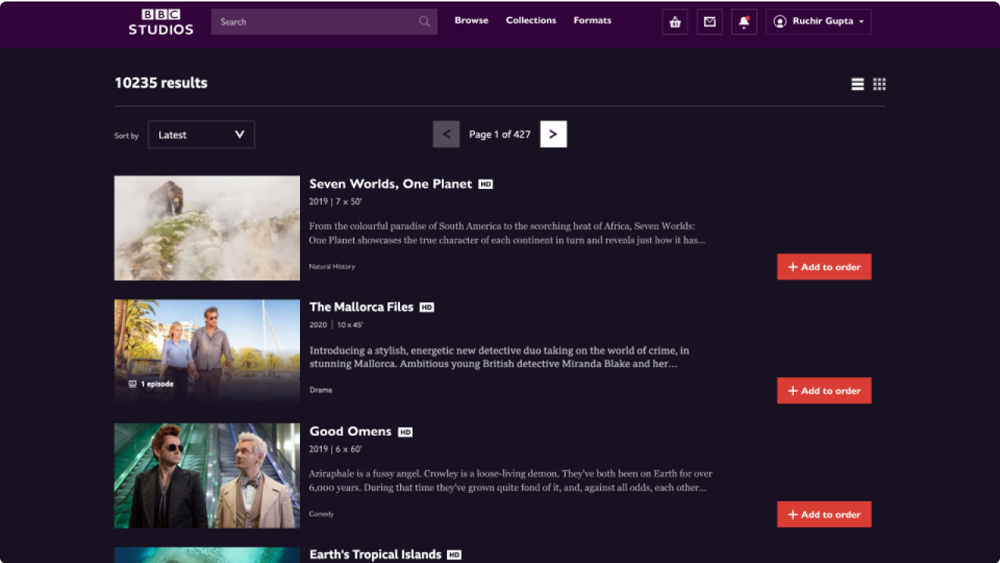Image resolution: width=1000 pixels, height=563 pixels.
Task: Open the messages envelope icon
Action: (709, 22)
